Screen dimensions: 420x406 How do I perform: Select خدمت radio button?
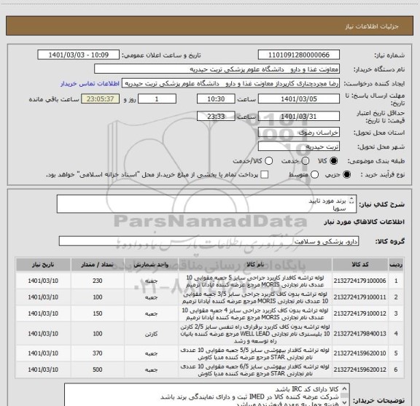[306, 161]
